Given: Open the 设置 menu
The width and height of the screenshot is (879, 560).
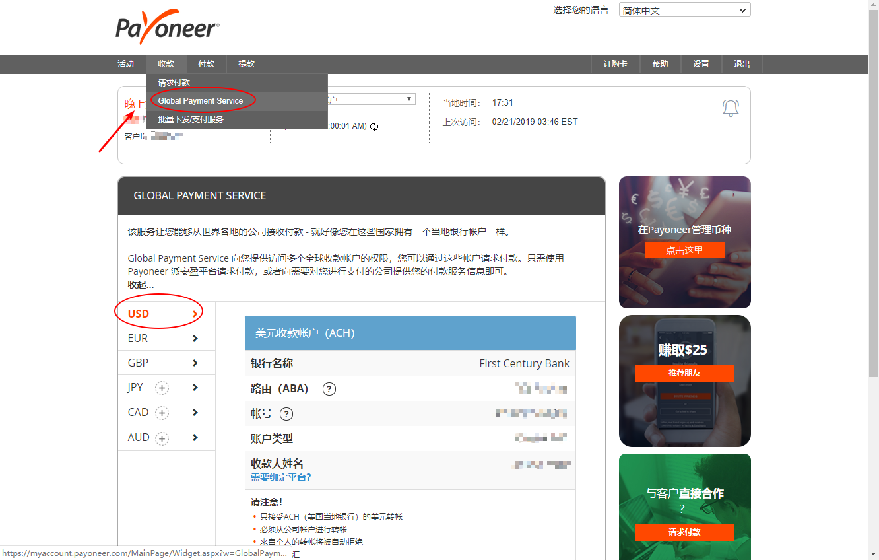Looking at the screenshot, I should 701,64.
